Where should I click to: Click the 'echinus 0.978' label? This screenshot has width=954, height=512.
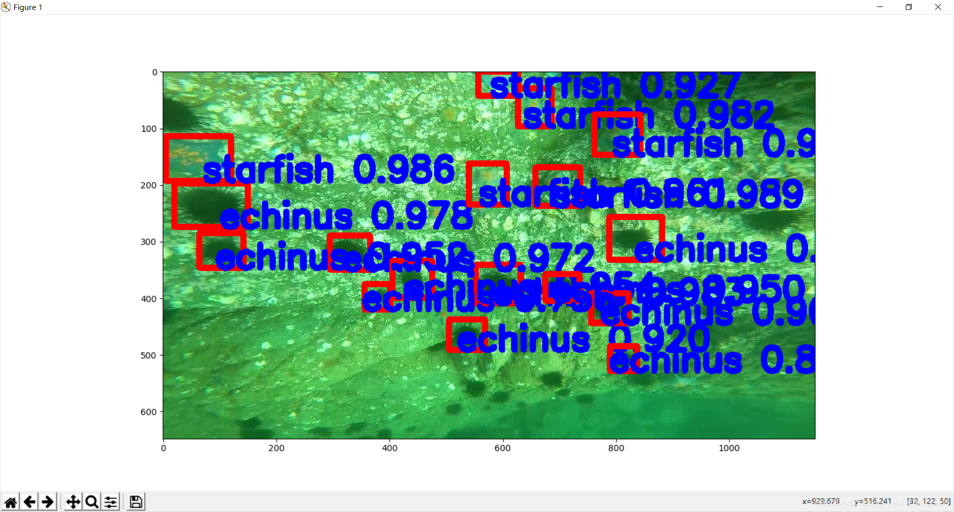point(346,216)
